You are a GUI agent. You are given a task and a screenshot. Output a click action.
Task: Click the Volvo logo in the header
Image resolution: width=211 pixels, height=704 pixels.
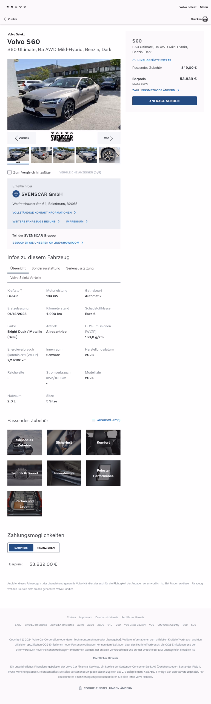[x=16, y=7]
